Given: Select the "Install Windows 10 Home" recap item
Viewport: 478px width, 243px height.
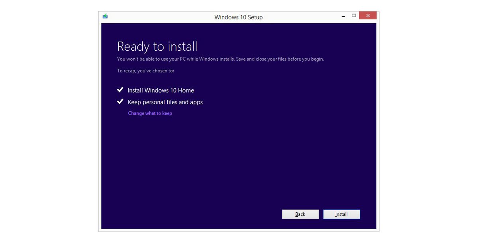Looking at the screenshot, I should [161, 90].
